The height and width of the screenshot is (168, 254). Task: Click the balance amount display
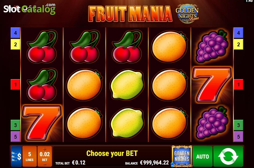(x=154, y=163)
